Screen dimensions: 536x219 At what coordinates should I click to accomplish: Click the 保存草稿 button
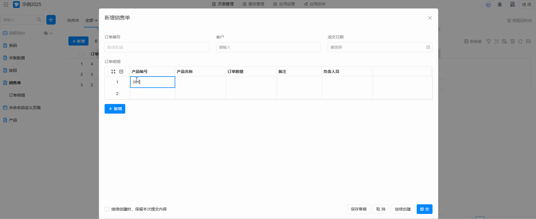[x=358, y=209]
